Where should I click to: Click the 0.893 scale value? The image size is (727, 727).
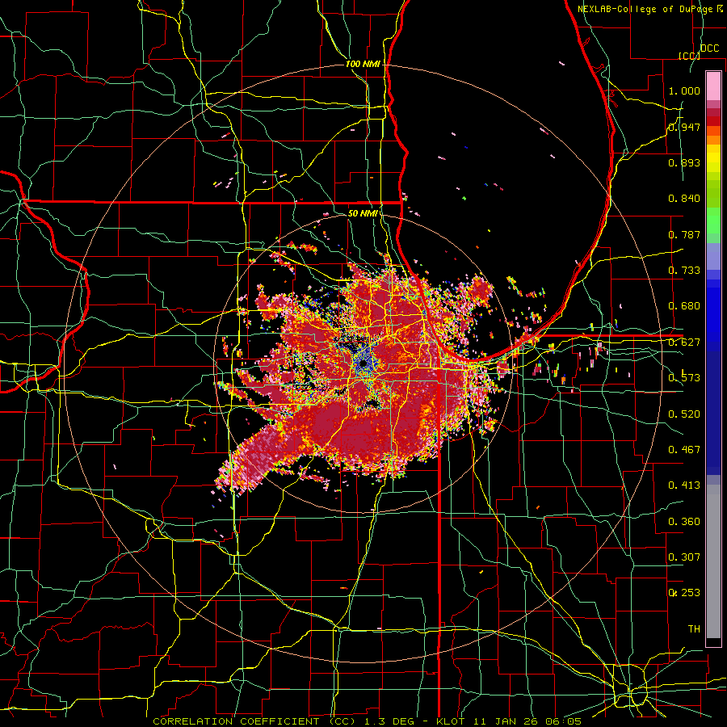pos(684,162)
